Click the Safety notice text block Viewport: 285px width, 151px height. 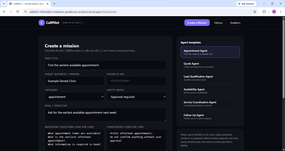coord(209,140)
